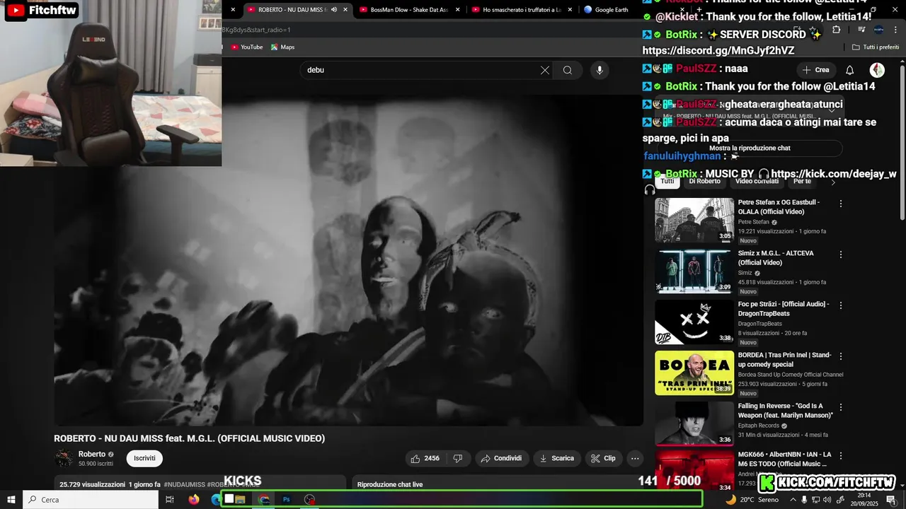The image size is (906, 509).
Task: Open Simiz x M.G.L. ALTCEVA thumbnail
Action: 694,271
